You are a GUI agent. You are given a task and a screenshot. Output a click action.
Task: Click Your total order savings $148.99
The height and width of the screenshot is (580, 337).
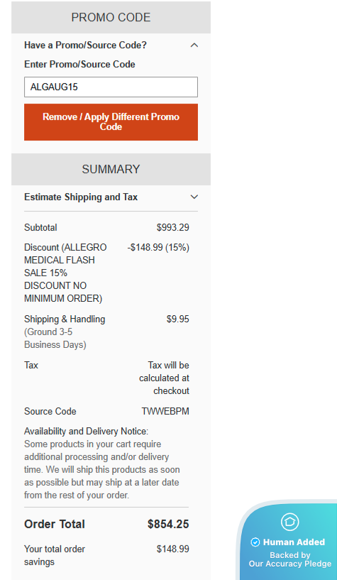[x=172, y=549]
